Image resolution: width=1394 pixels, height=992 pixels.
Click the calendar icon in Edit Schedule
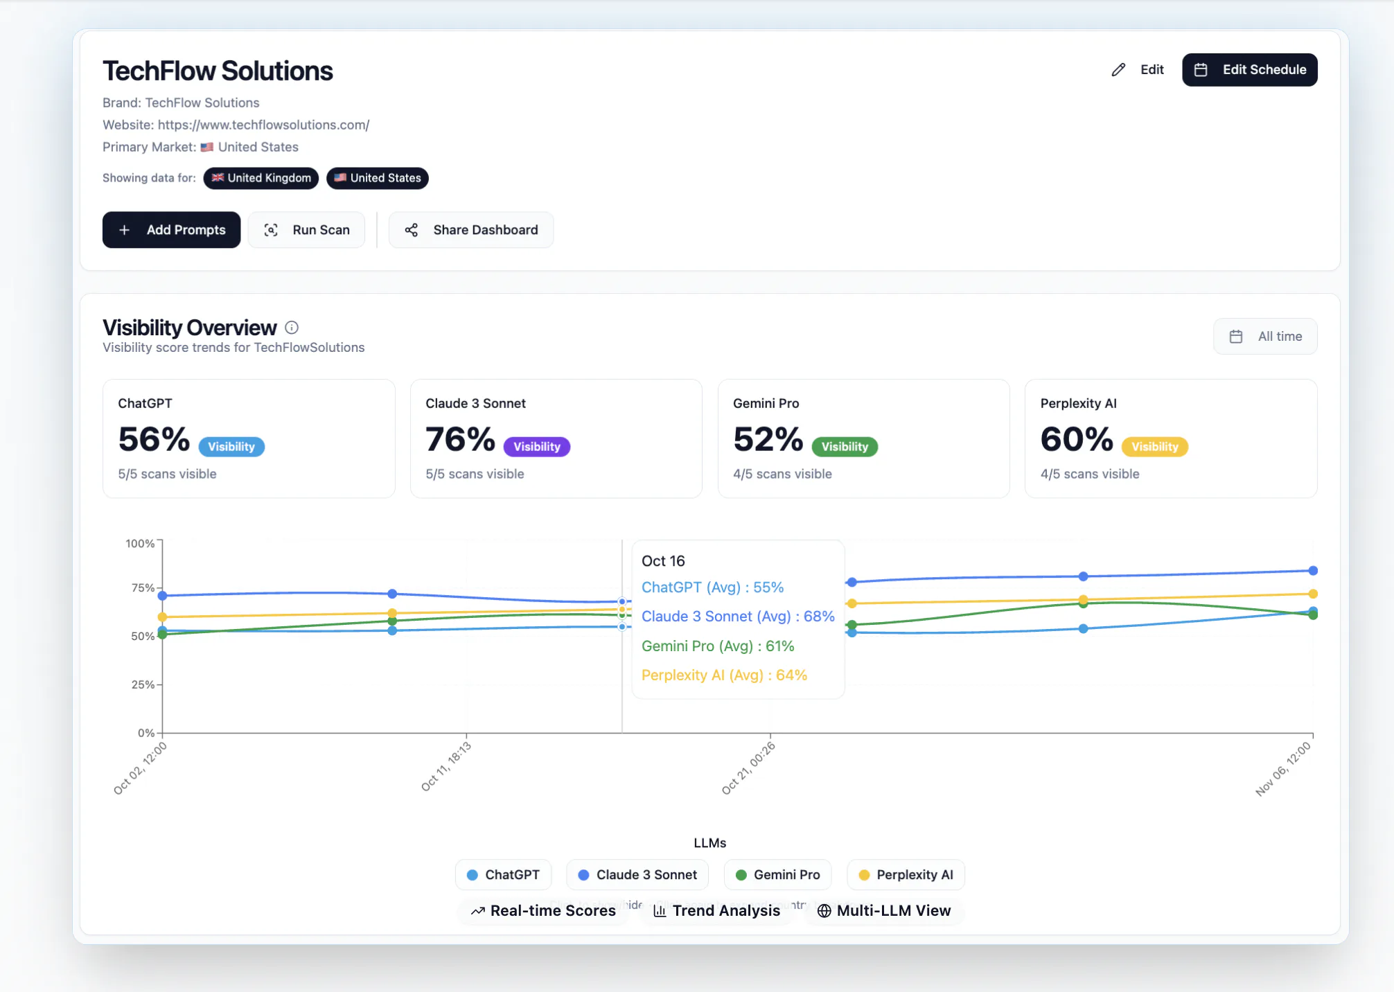tap(1201, 70)
